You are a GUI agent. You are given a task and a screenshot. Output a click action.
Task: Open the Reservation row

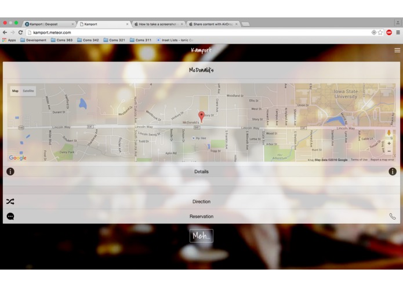[x=202, y=217]
